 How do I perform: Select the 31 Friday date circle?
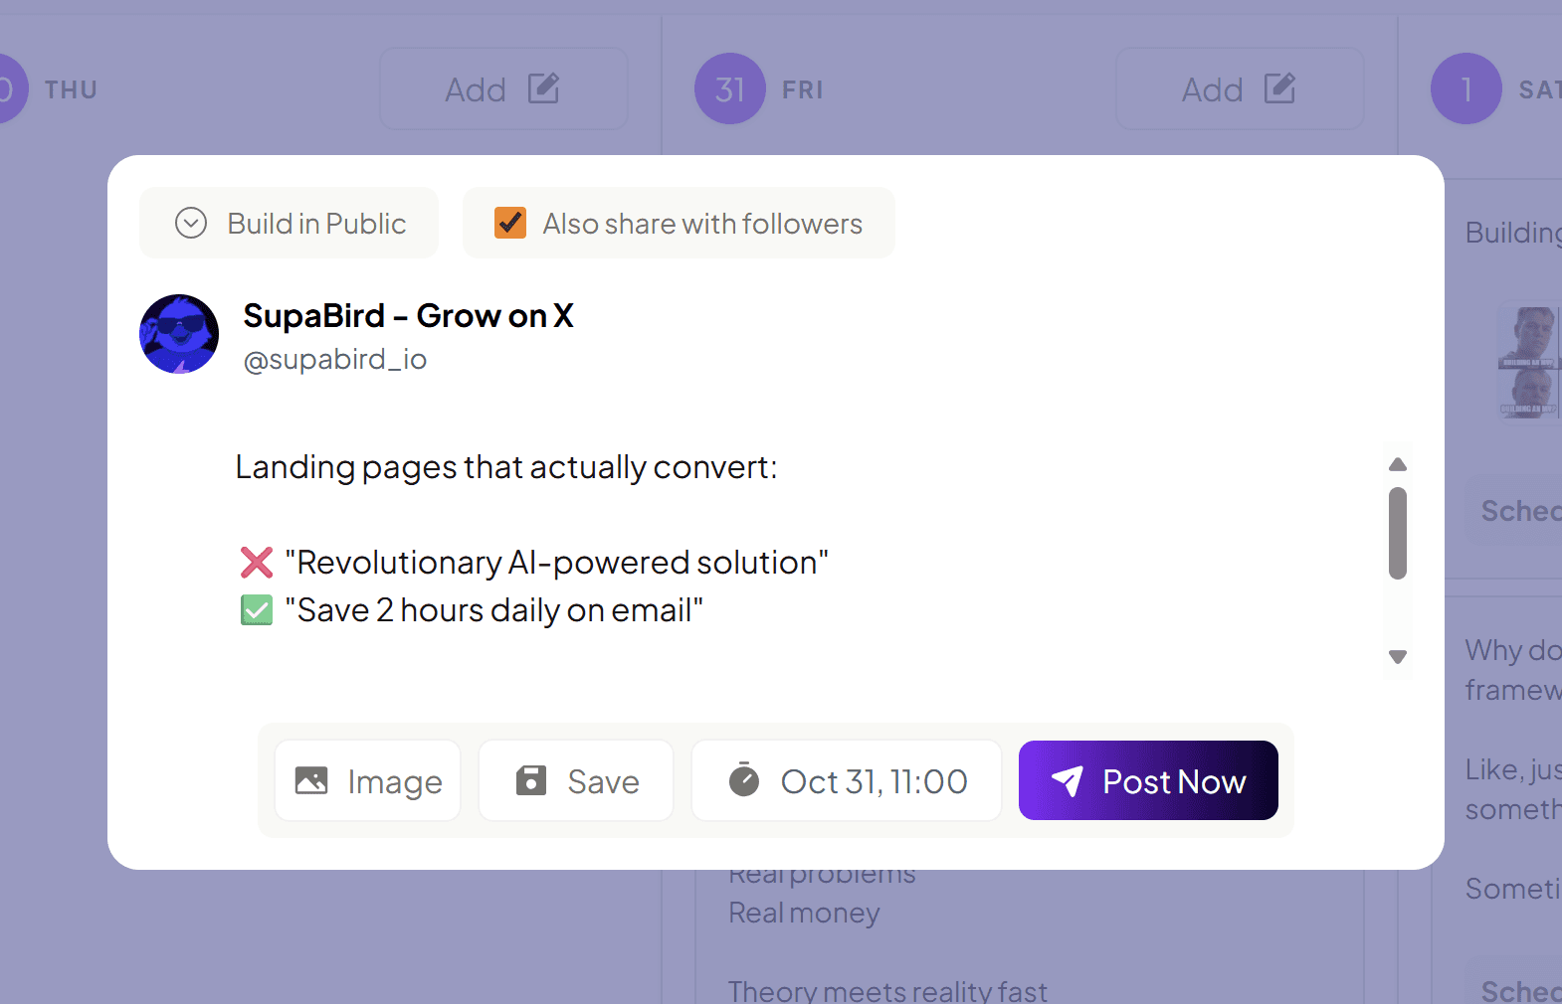(x=730, y=88)
